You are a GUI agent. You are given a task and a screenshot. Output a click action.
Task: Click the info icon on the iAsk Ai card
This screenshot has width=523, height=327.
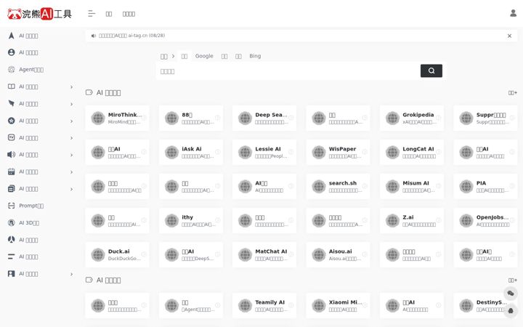[x=217, y=152]
